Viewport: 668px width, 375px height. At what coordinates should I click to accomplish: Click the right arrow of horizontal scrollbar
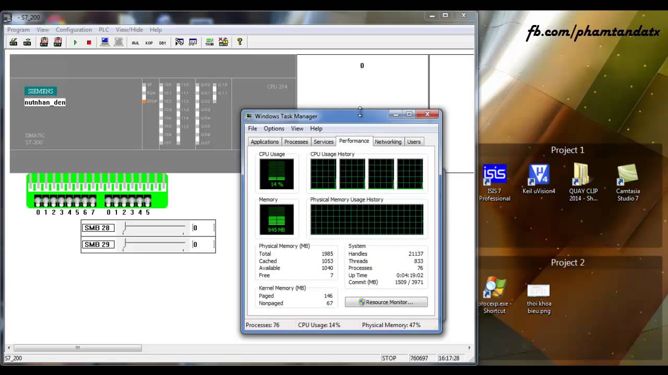click(x=469, y=348)
